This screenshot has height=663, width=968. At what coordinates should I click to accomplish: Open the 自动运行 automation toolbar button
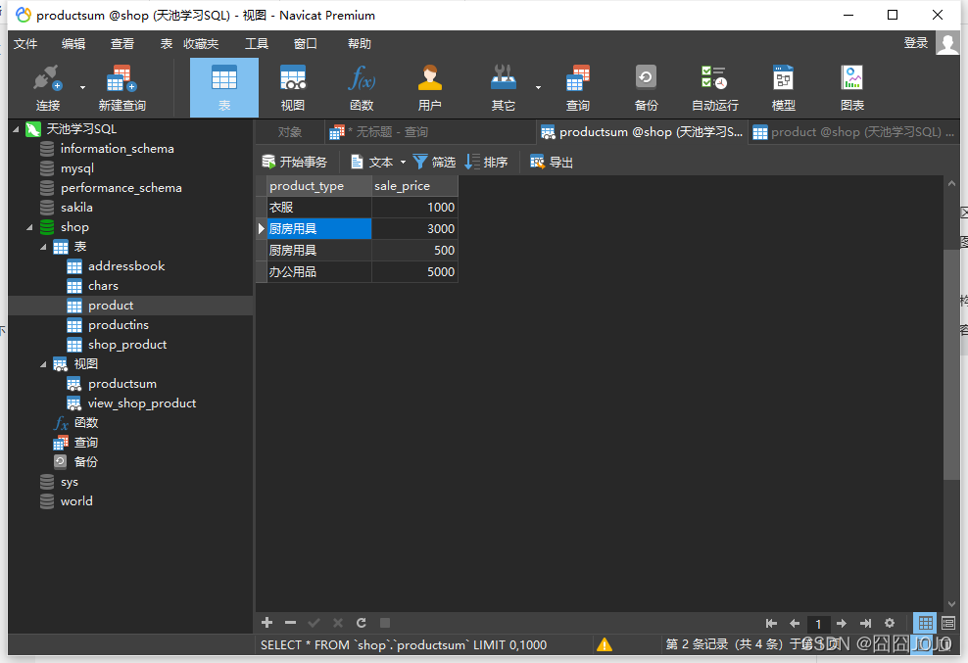click(x=714, y=88)
